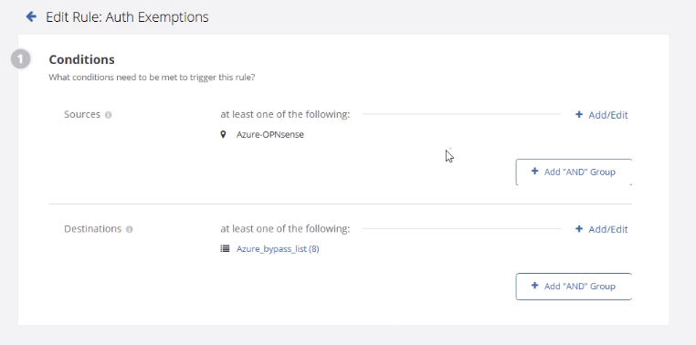Open Add/Edit for Destinations
Image resolution: width=696 pixels, height=345 pixels.
(601, 229)
